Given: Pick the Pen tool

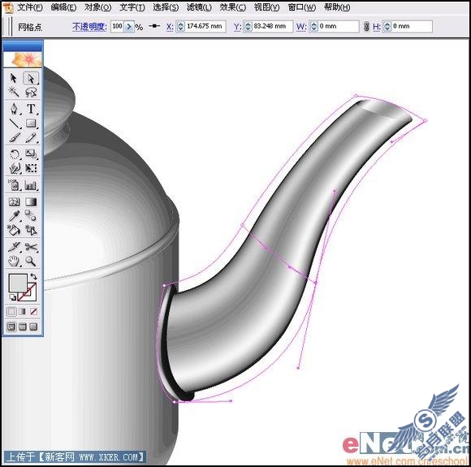Looking at the screenshot, I should [14, 109].
